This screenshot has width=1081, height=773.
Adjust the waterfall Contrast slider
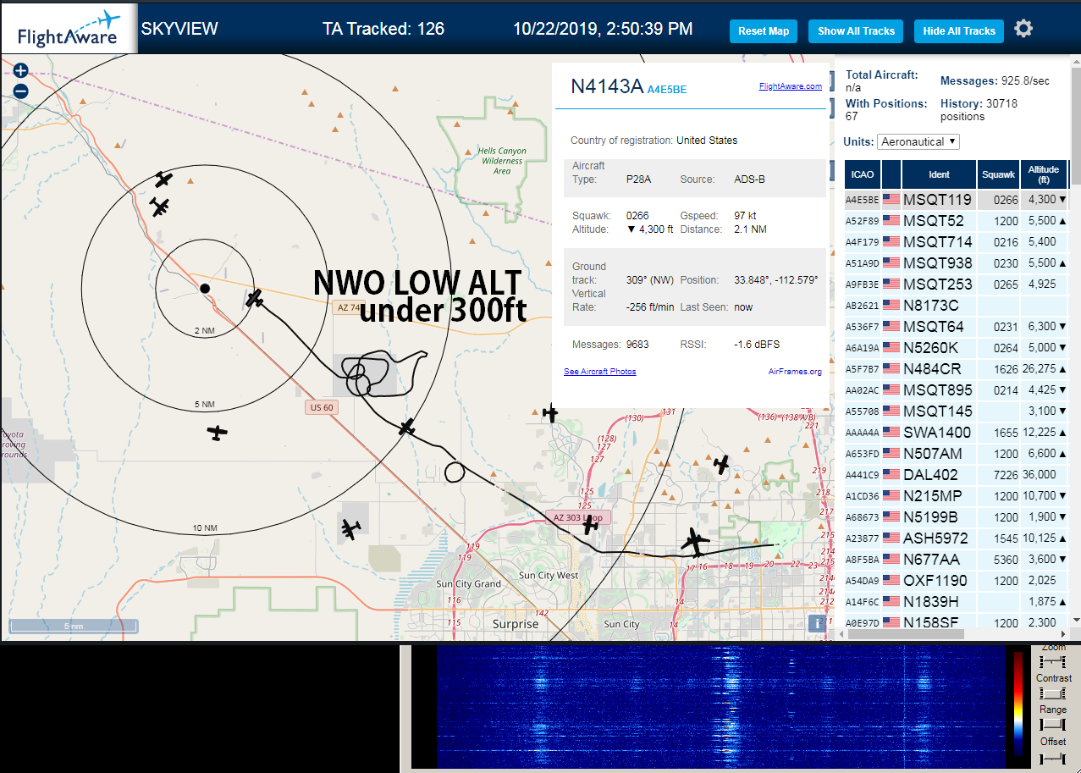1053,693
